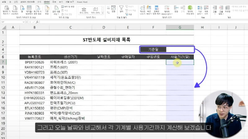This screenshot has width=248, height=139.
Task: Select cell 전력조절기(PCU)
Action: pos(71,103)
